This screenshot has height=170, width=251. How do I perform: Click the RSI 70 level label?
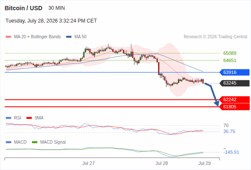226,125
